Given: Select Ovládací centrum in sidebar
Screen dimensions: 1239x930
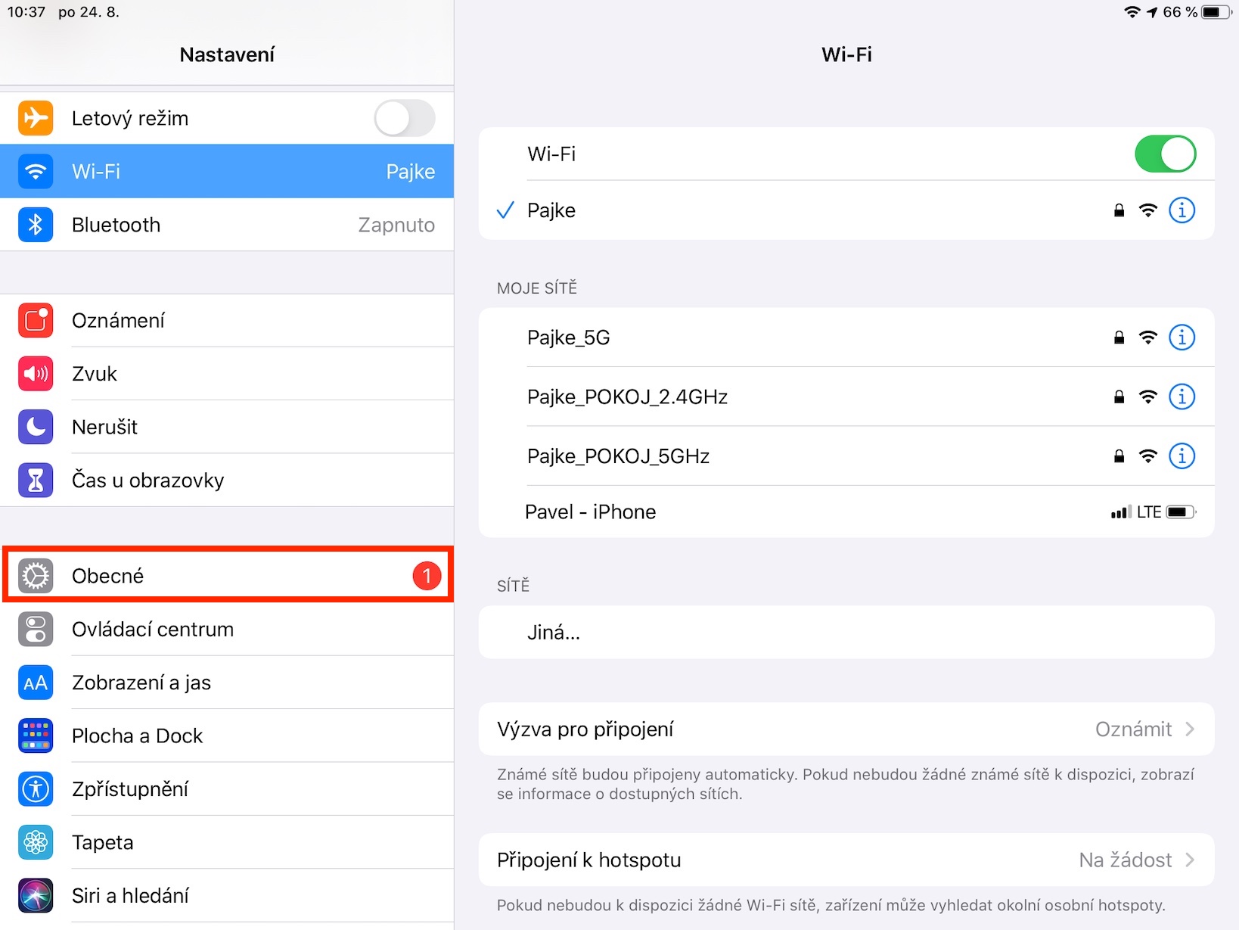Looking at the screenshot, I should [227, 630].
